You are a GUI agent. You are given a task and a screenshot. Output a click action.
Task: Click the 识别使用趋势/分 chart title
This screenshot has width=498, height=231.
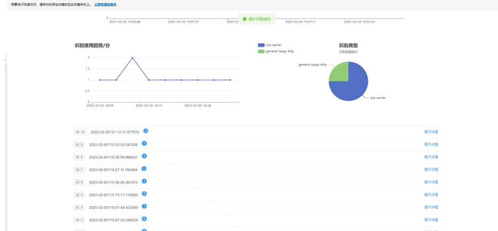[92, 46]
